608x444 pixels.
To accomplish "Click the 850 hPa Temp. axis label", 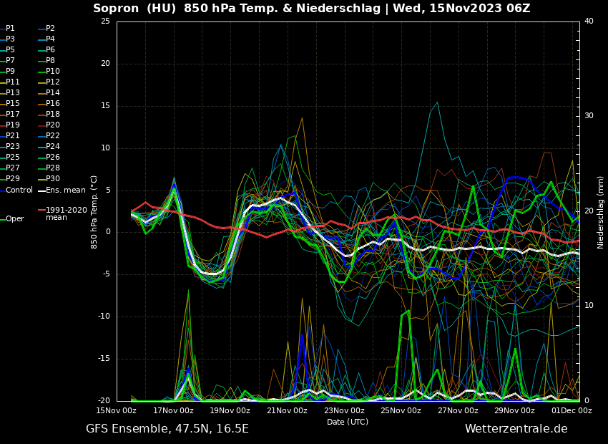I will tap(94, 211).
